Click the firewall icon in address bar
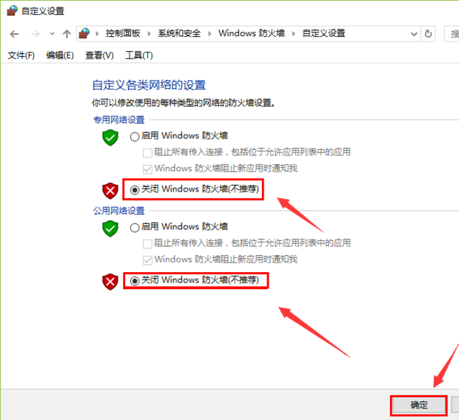 coord(84,33)
